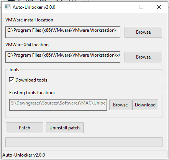The image size is (169, 160).
Task: Focus the VMWare X64 location text field
Action: [x=63, y=57]
